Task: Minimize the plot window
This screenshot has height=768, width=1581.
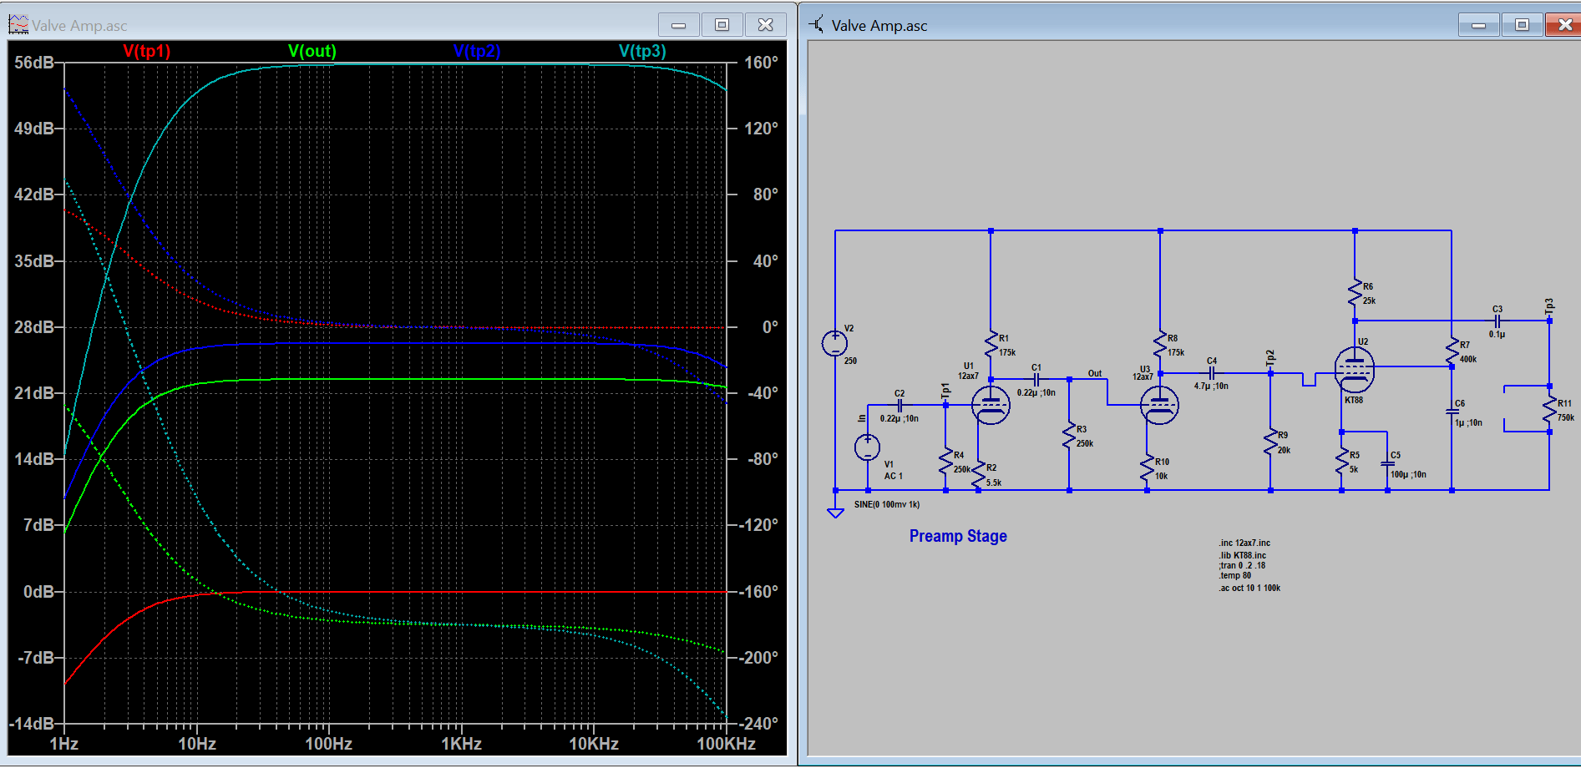Action: (x=679, y=25)
